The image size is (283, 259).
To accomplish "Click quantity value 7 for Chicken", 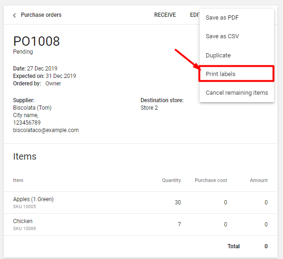I will pos(179,224).
